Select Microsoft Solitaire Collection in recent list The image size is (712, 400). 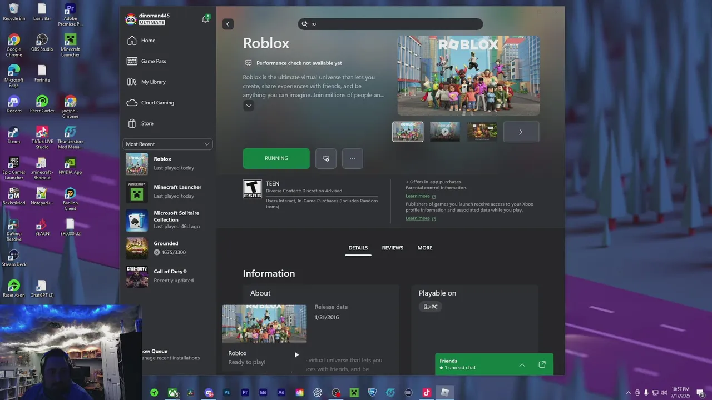[167, 220]
